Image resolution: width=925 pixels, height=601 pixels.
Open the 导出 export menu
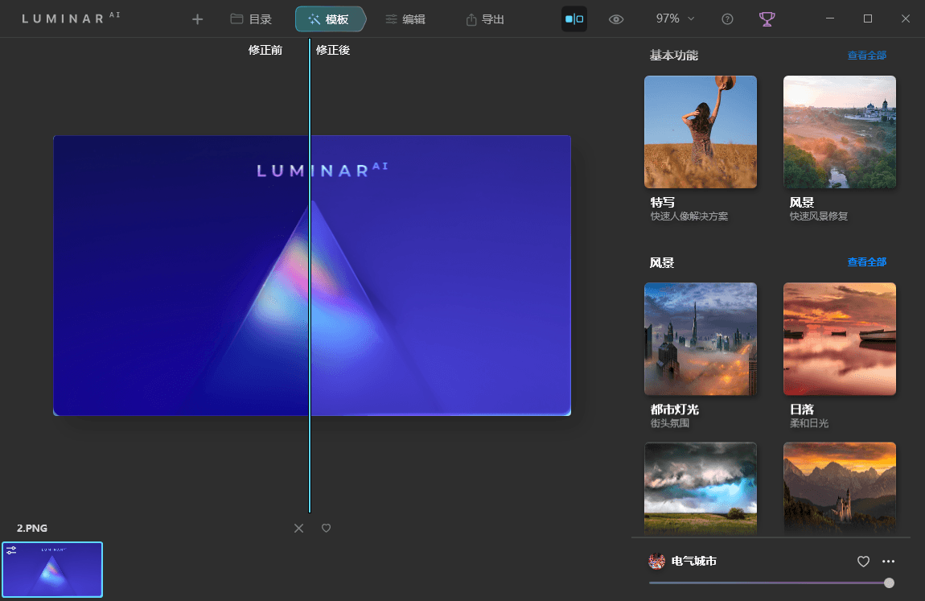pyautogui.click(x=485, y=19)
